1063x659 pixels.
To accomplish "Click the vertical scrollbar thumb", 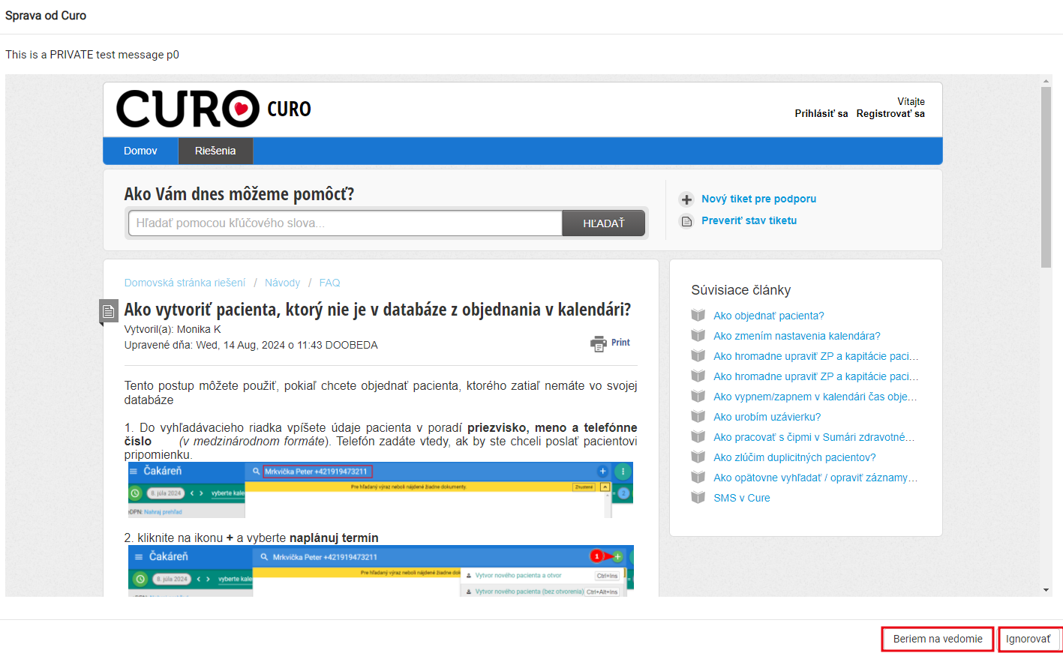I will click(x=1046, y=177).
